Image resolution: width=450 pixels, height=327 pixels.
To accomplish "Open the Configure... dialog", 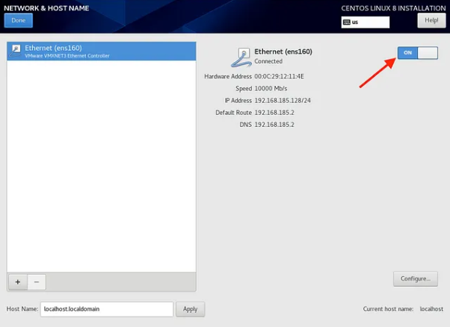I will [x=416, y=278].
